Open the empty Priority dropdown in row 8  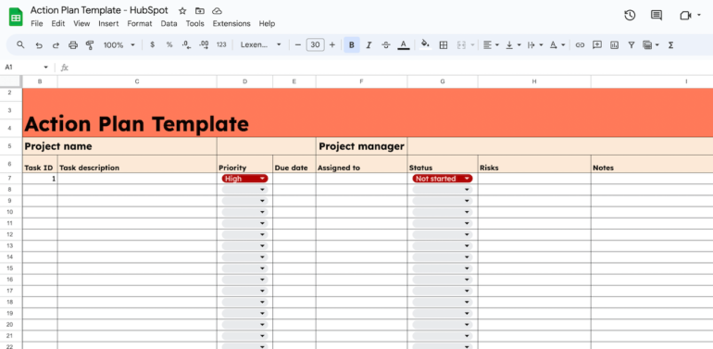pyautogui.click(x=245, y=190)
